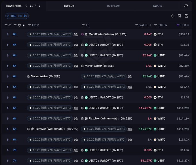Click the purple tag icon beside MetaRouterGateway

82,34
